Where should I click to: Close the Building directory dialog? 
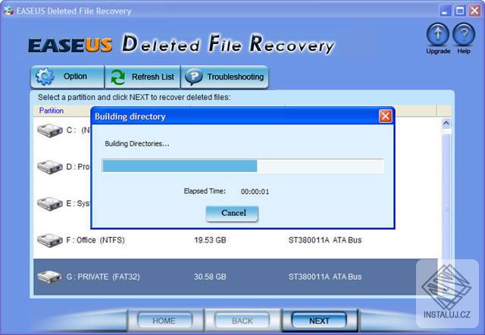(x=386, y=116)
